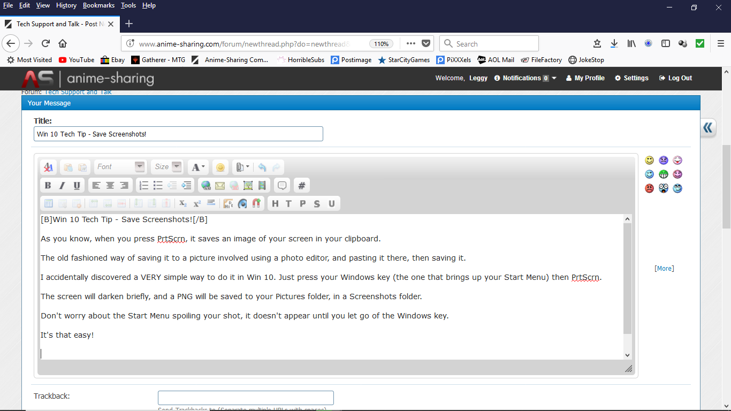Open the Tools menu
The height and width of the screenshot is (411, 731).
point(128,5)
